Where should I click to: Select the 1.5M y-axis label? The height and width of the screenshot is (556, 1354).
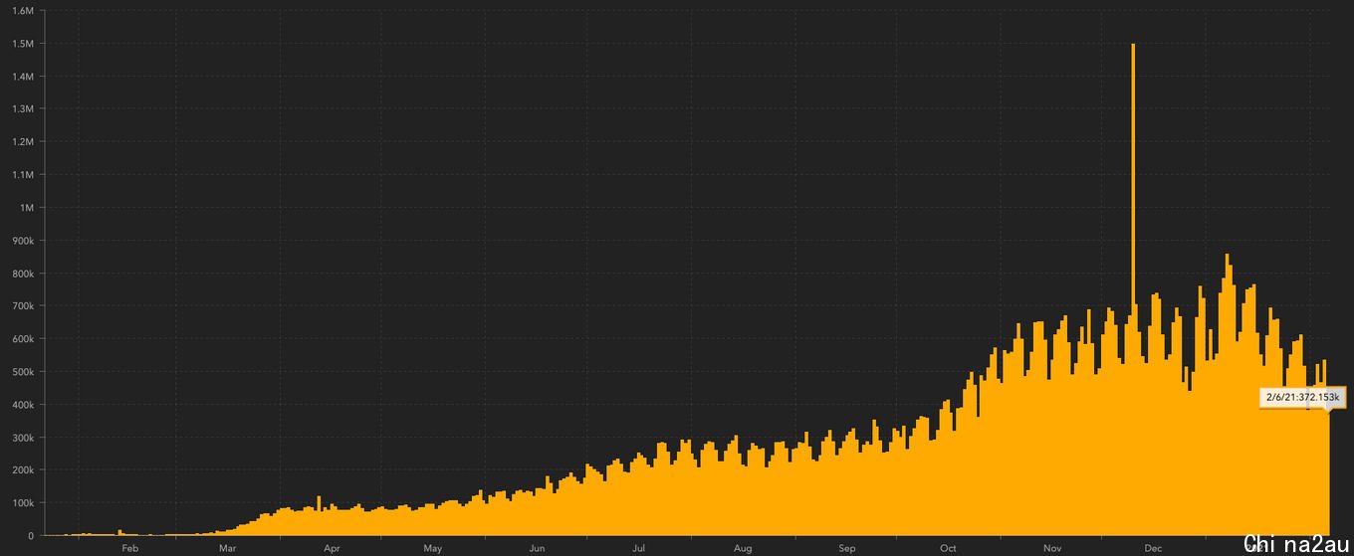tap(23, 44)
